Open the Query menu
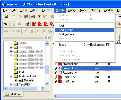 (72, 10)
